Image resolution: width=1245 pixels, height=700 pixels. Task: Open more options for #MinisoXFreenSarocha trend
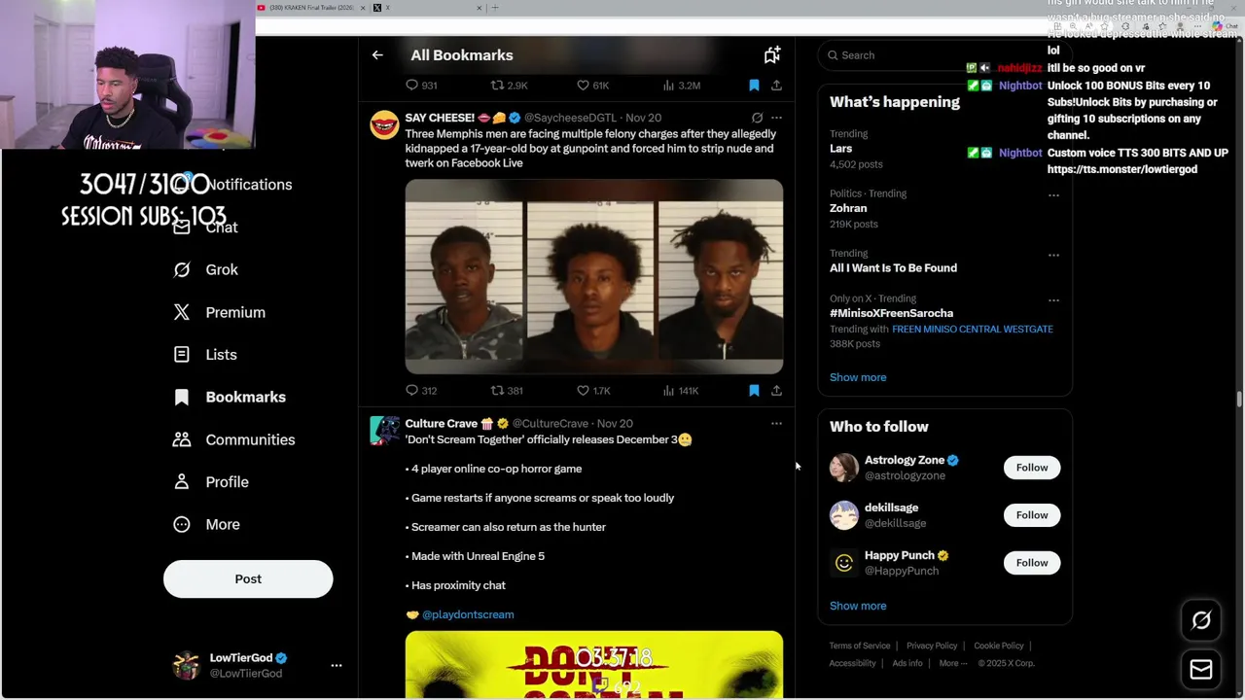coord(1053,300)
